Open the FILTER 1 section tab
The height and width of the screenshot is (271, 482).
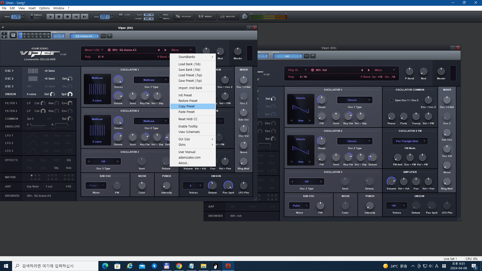(11, 103)
